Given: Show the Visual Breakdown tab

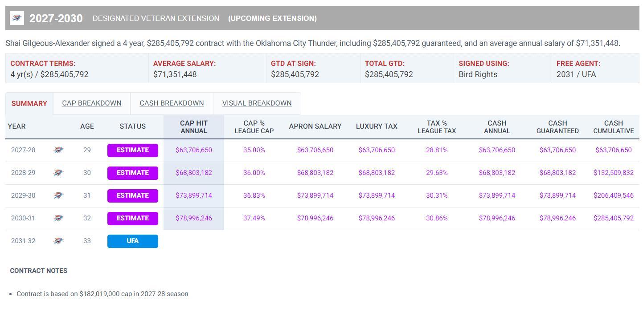Looking at the screenshot, I should point(257,103).
